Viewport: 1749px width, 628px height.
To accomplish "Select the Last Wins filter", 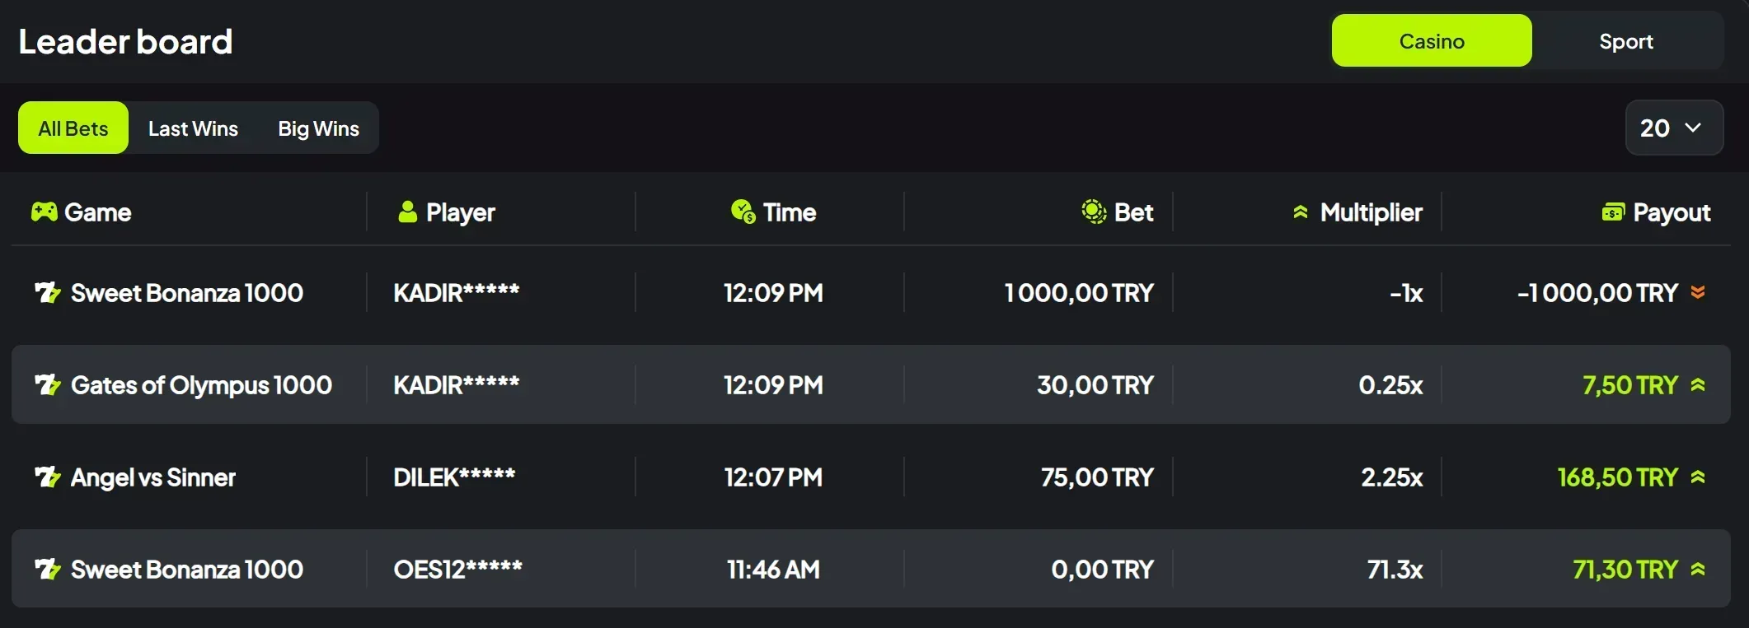I will click(x=192, y=128).
